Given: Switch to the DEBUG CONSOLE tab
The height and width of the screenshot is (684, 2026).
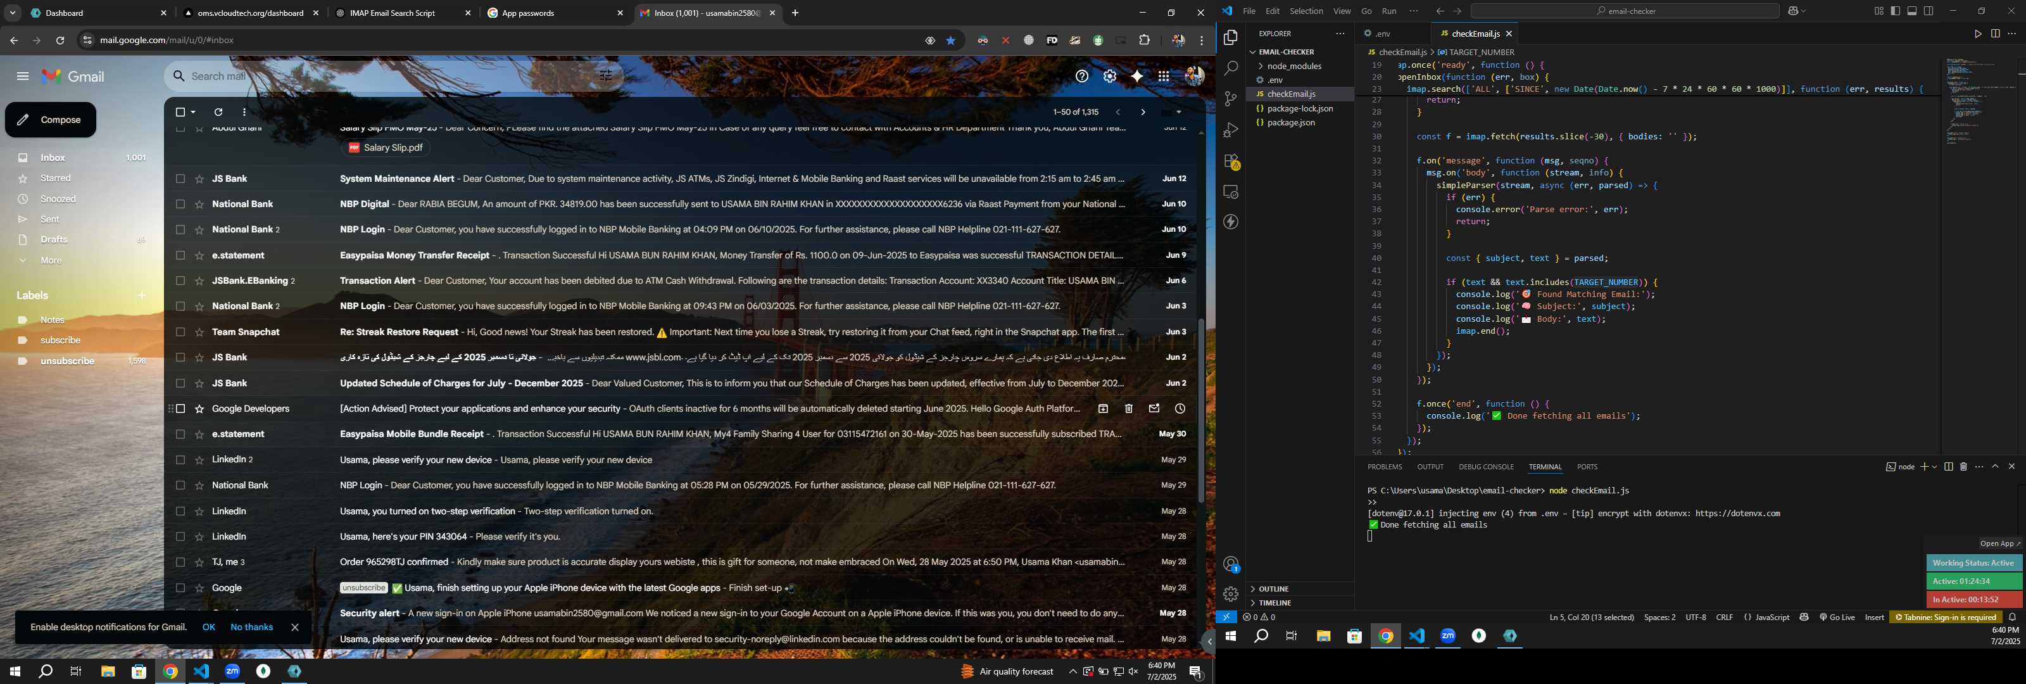Looking at the screenshot, I should pyautogui.click(x=1486, y=467).
